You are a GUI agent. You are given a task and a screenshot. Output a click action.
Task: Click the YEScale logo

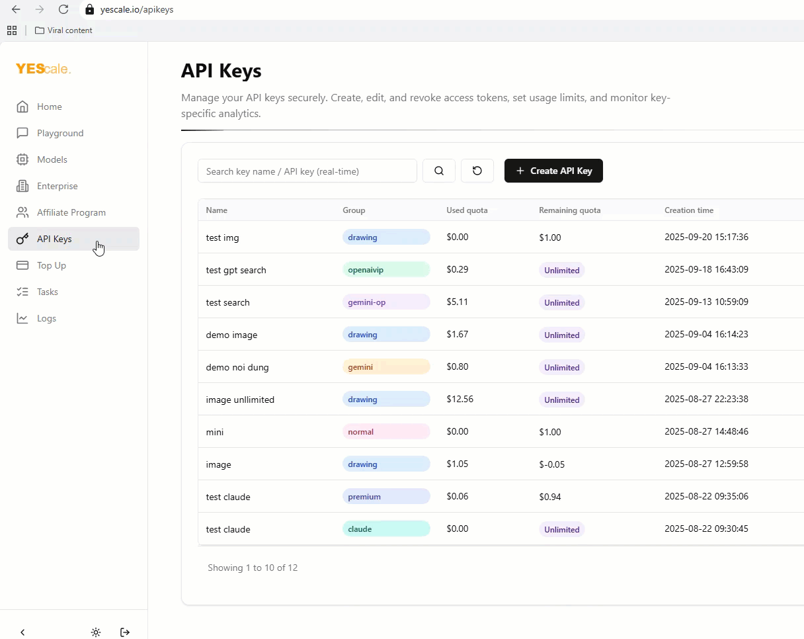click(x=43, y=69)
